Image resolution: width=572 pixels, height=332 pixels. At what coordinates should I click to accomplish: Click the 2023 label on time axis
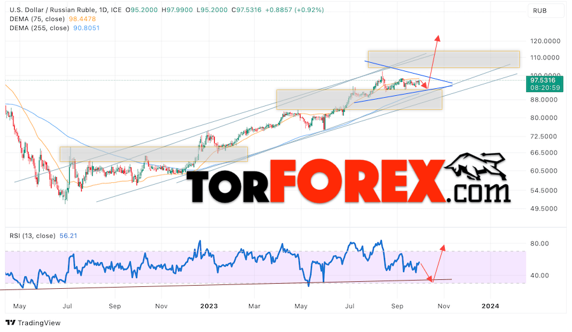(x=209, y=306)
